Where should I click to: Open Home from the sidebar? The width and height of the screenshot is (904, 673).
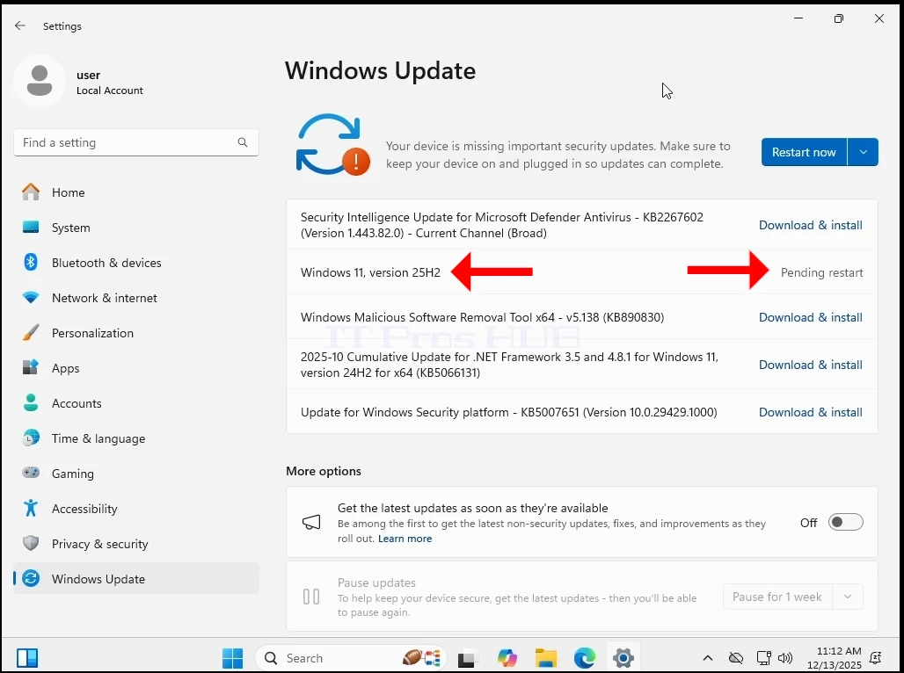pos(136,192)
